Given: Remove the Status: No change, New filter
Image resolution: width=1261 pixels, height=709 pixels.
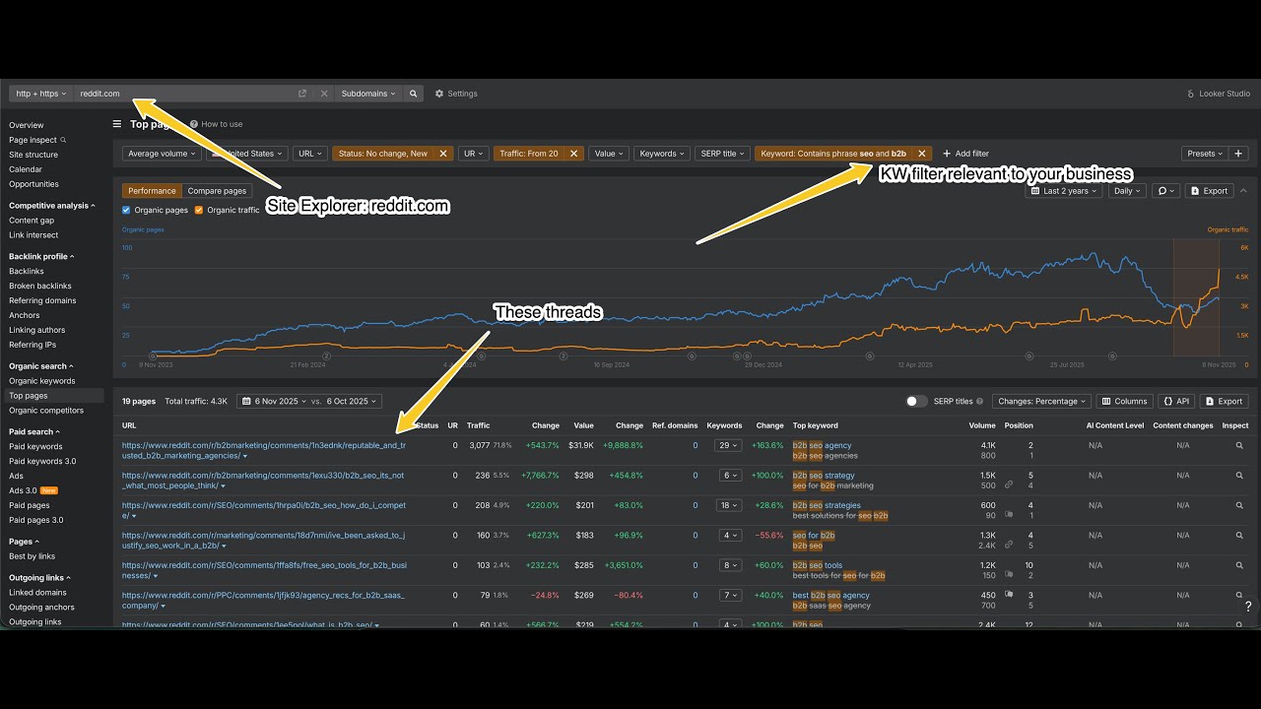Looking at the screenshot, I should pyautogui.click(x=443, y=154).
